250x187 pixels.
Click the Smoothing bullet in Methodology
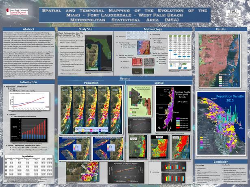tap(155, 34)
